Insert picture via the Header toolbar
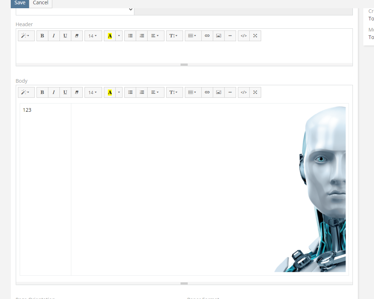Image resolution: width=374 pixels, height=299 pixels. [x=219, y=36]
